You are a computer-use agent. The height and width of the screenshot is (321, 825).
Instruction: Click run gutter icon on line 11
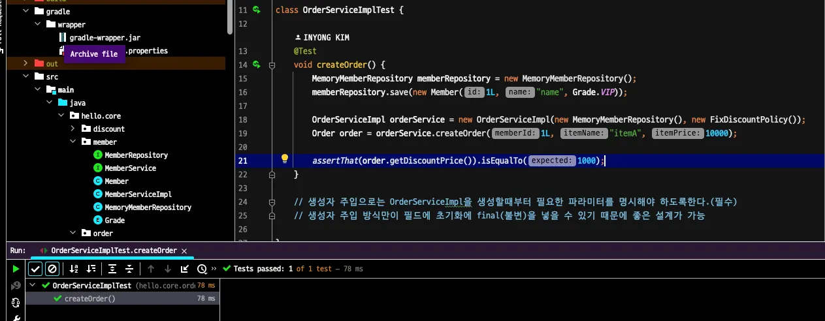[257, 10]
